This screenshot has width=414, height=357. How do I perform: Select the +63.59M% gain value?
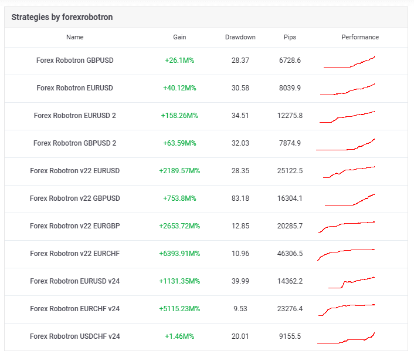coord(179,143)
